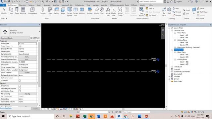Click the Model Text tool
This screenshot has height=119, width=212.
click(x=108, y=12)
